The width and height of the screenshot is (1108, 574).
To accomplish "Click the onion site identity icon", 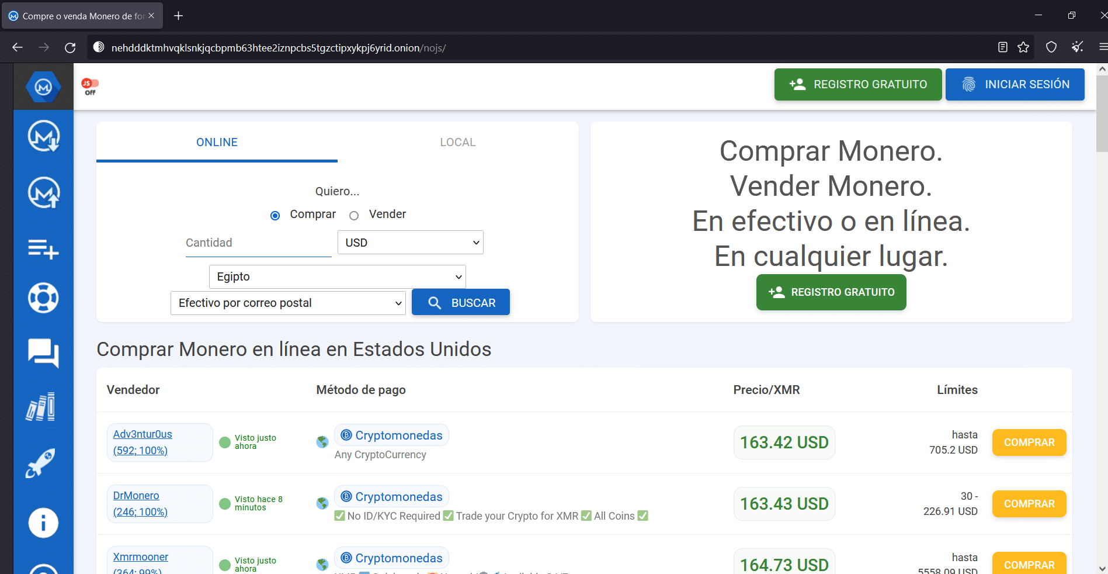I will (x=99, y=47).
